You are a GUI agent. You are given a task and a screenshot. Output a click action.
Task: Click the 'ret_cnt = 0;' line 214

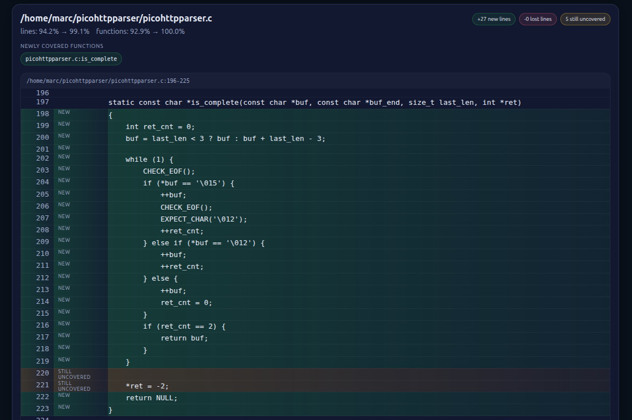(186, 303)
